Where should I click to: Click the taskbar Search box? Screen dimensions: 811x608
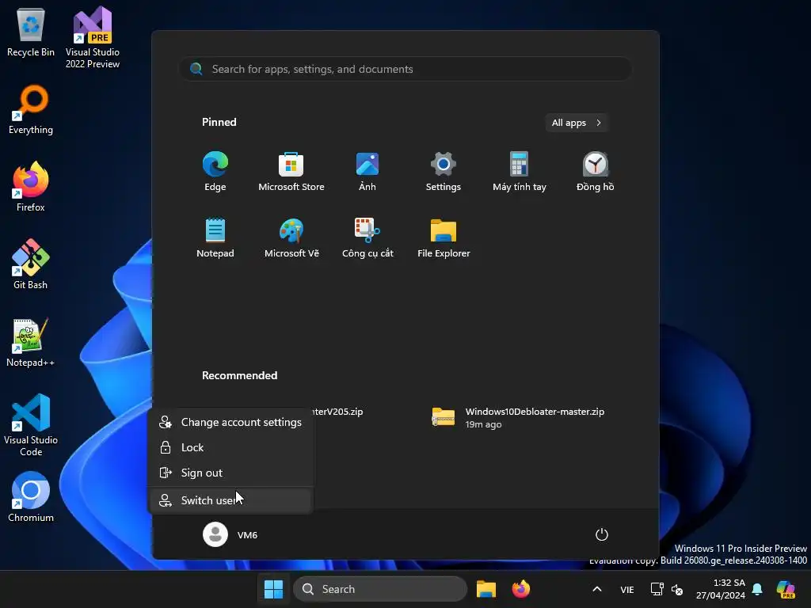coord(380,589)
